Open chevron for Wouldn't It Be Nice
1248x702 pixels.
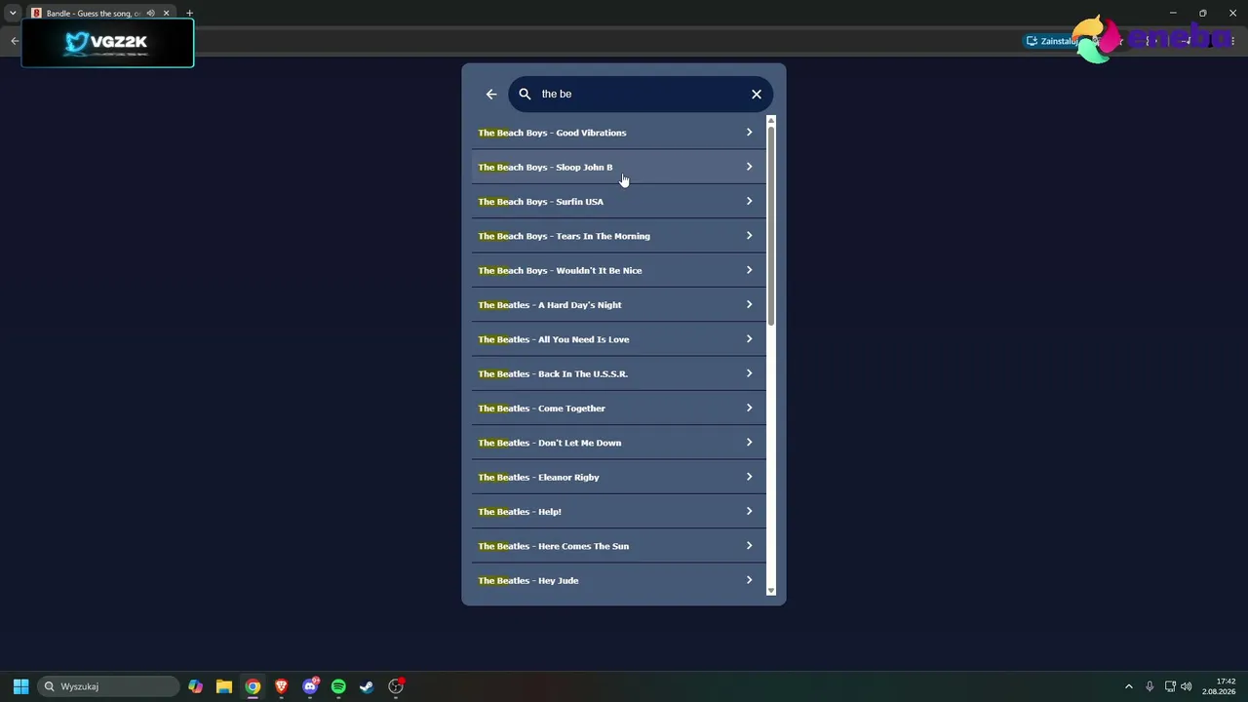click(749, 270)
